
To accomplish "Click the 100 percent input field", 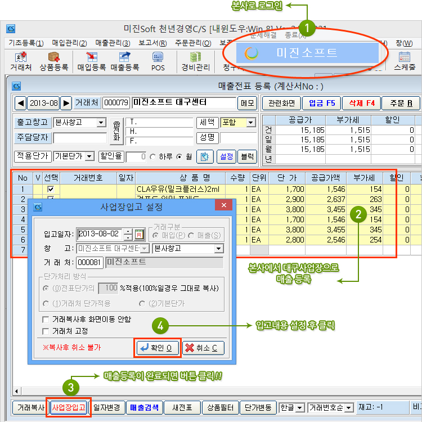I will point(108,288).
